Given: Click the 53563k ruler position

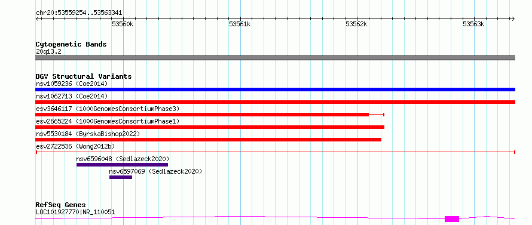Looking at the screenshot, I should (473, 24).
